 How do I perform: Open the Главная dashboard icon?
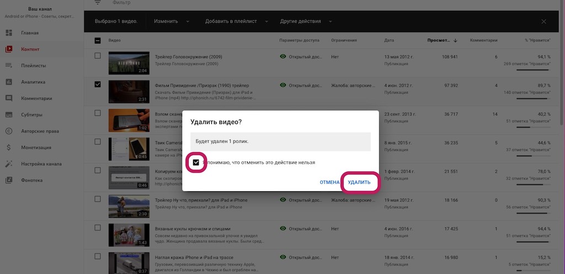point(9,33)
